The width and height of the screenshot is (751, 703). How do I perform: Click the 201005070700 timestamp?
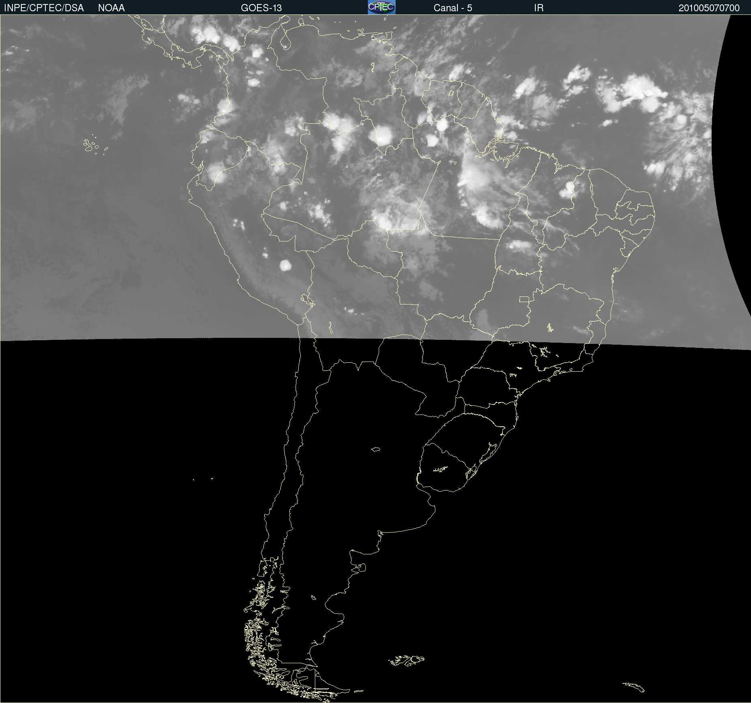click(x=709, y=8)
